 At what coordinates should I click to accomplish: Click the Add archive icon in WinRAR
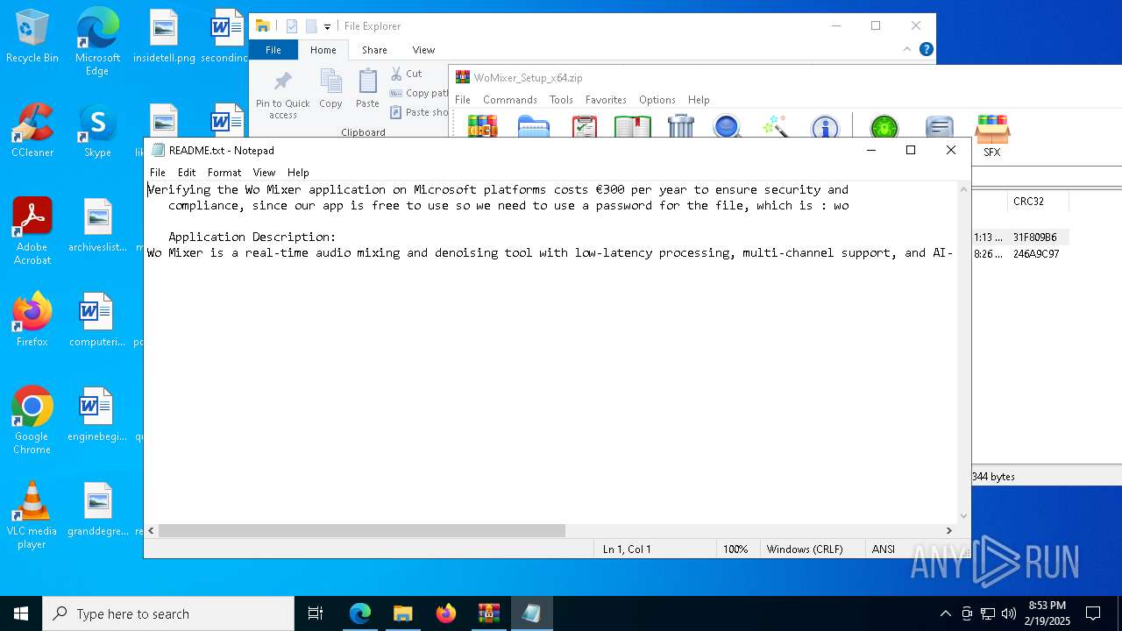point(482,126)
